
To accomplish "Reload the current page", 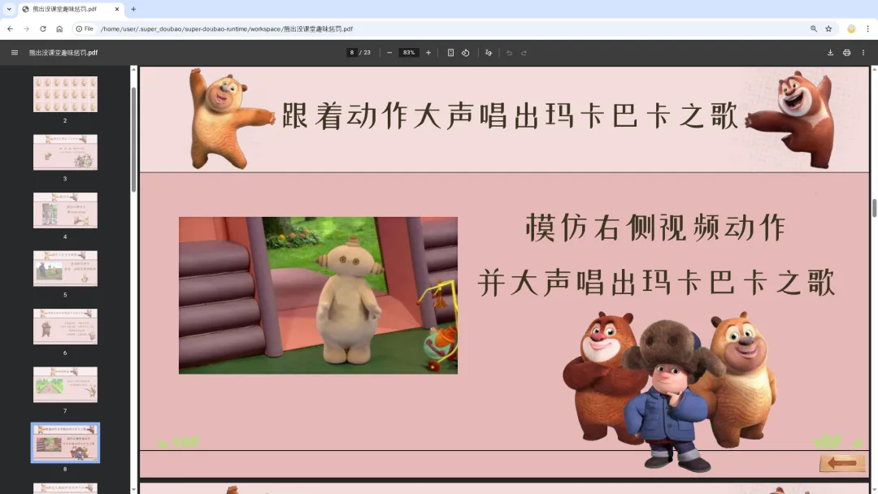I will 42,28.
